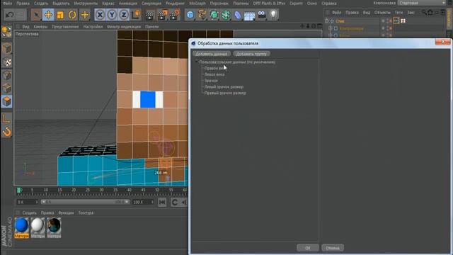Activate the Scale tool
Screen dimensions: 453x255
point(60,15)
